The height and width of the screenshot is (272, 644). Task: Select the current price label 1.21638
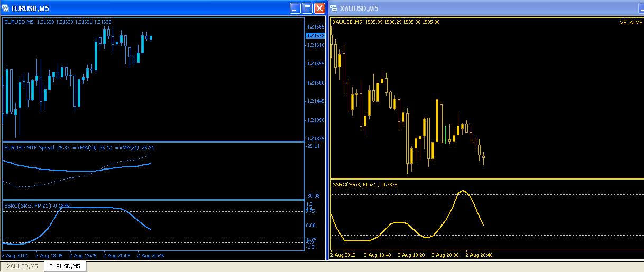(315, 36)
